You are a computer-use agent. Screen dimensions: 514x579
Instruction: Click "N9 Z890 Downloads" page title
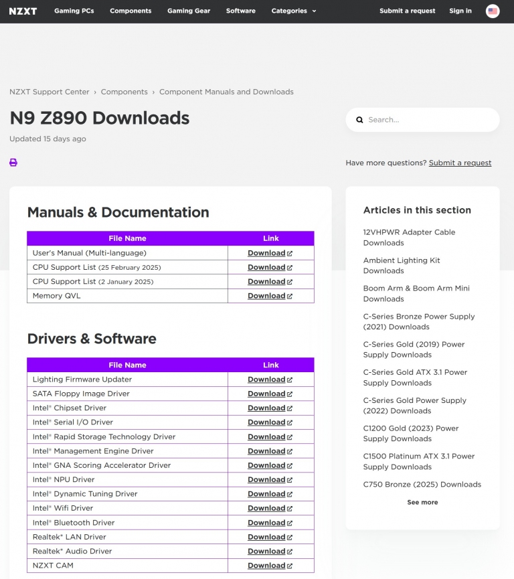coord(99,118)
